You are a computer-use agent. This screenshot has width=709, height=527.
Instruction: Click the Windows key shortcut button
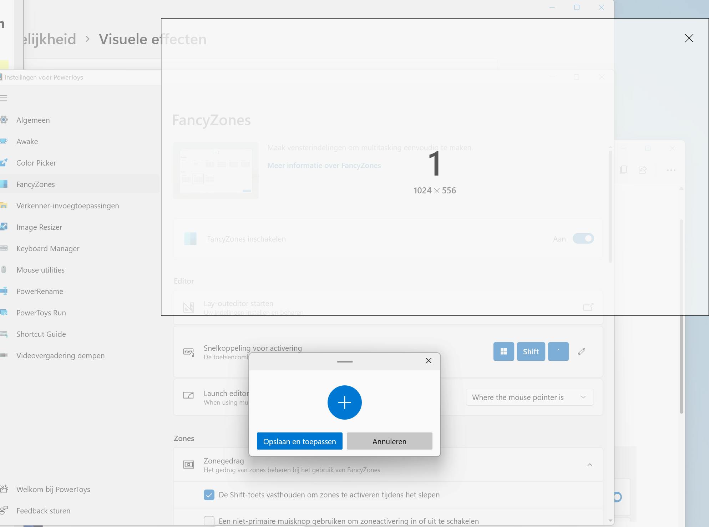click(503, 352)
